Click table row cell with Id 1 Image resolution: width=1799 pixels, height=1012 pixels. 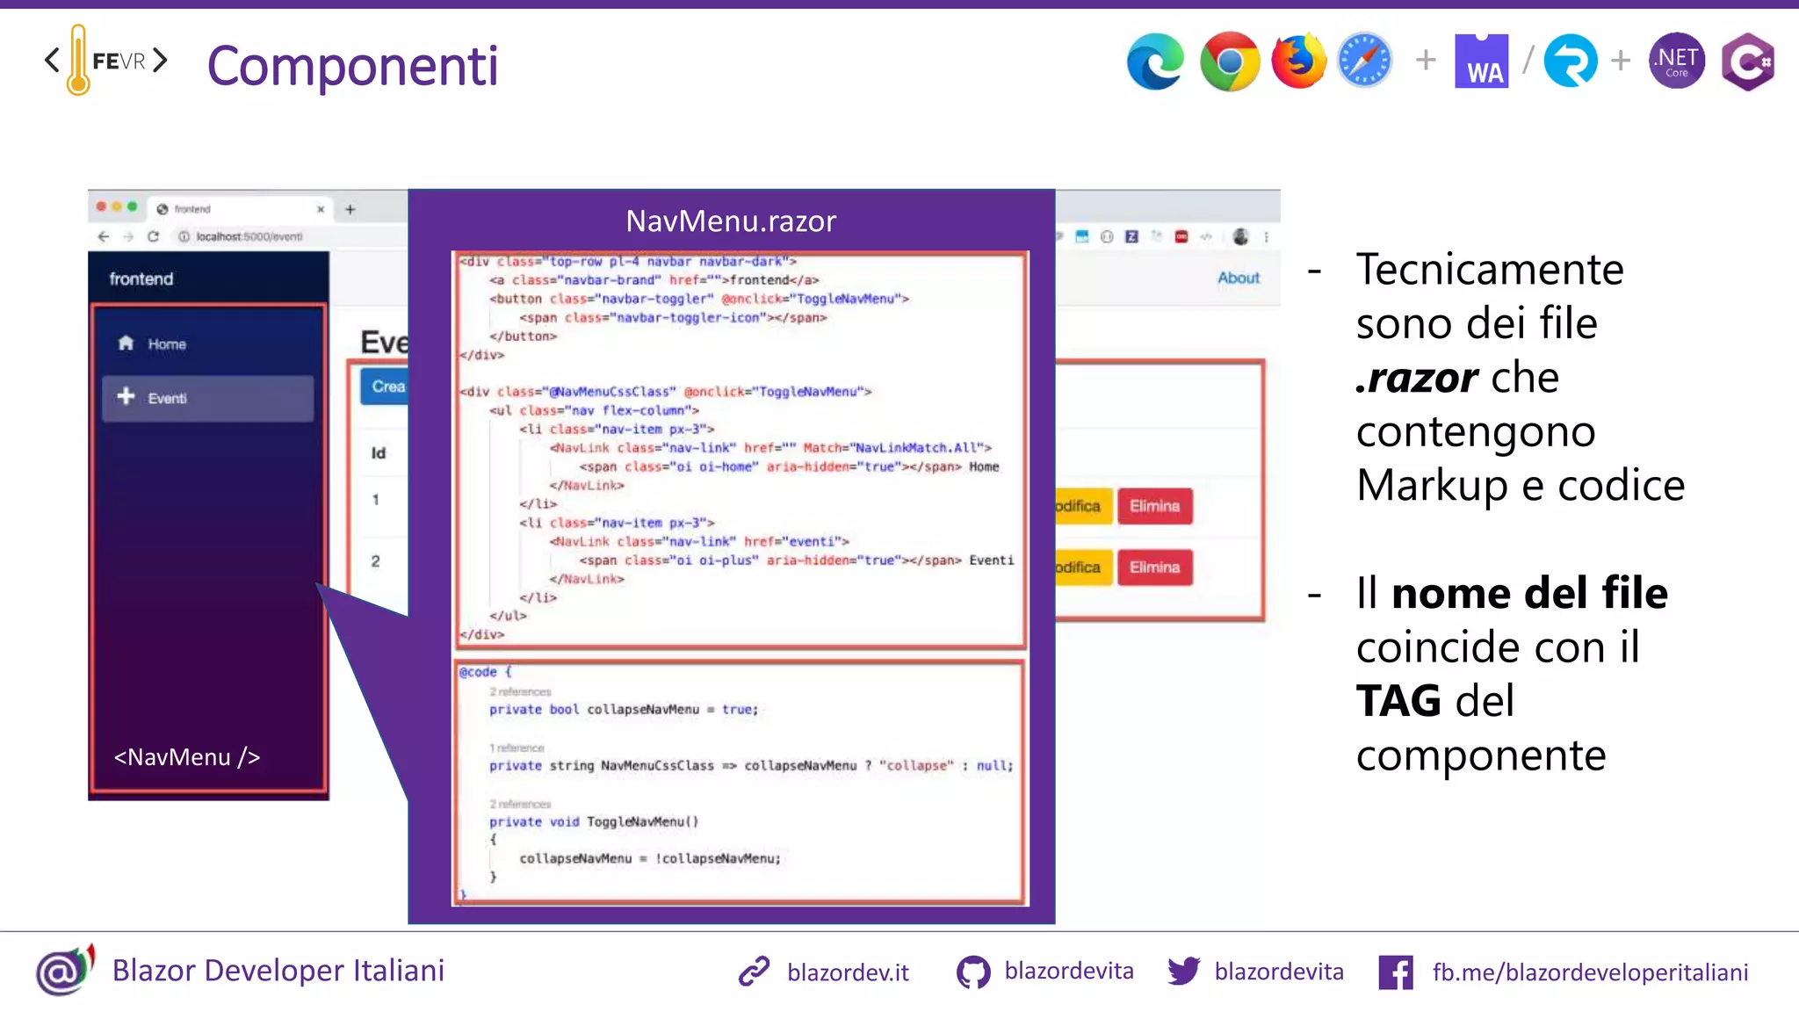pos(376,500)
